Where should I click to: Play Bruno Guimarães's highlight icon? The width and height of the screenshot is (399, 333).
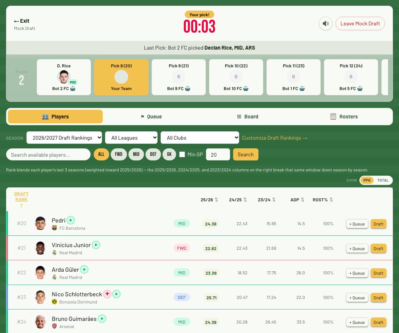[102, 319]
